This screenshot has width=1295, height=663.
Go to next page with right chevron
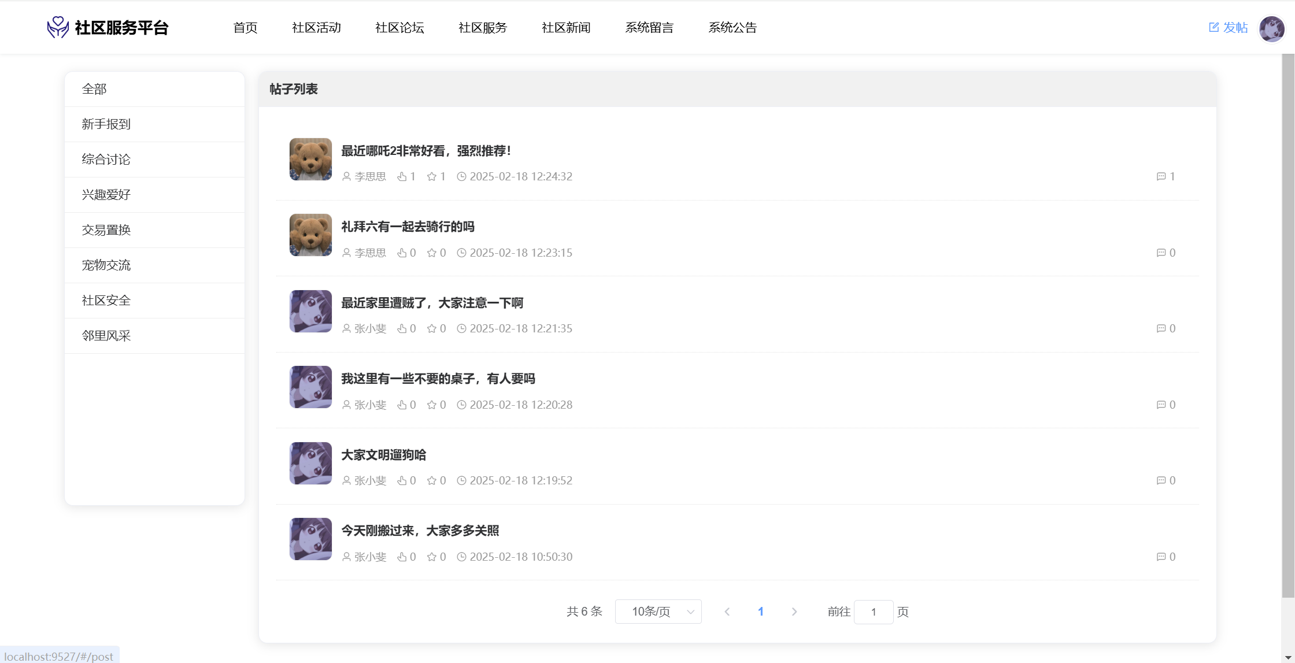point(794,612)
